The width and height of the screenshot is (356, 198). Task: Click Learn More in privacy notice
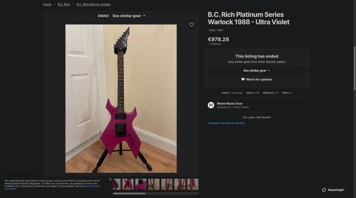(10, 189)
